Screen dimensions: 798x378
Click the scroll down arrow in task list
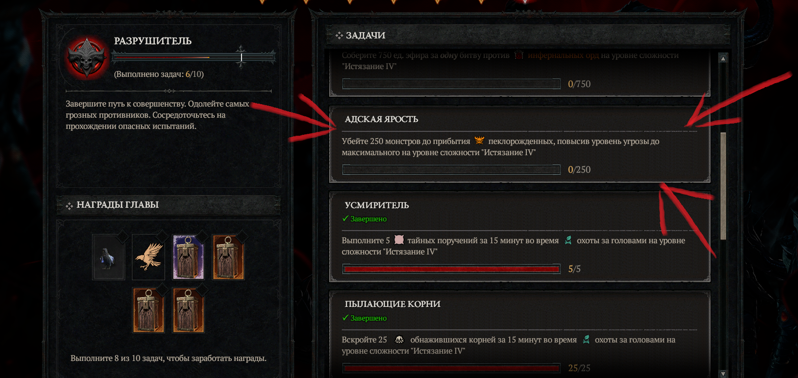[x=723, y=374]
